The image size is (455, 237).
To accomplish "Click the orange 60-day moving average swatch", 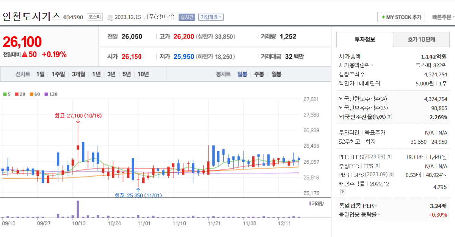I will (x=31, y=94).
